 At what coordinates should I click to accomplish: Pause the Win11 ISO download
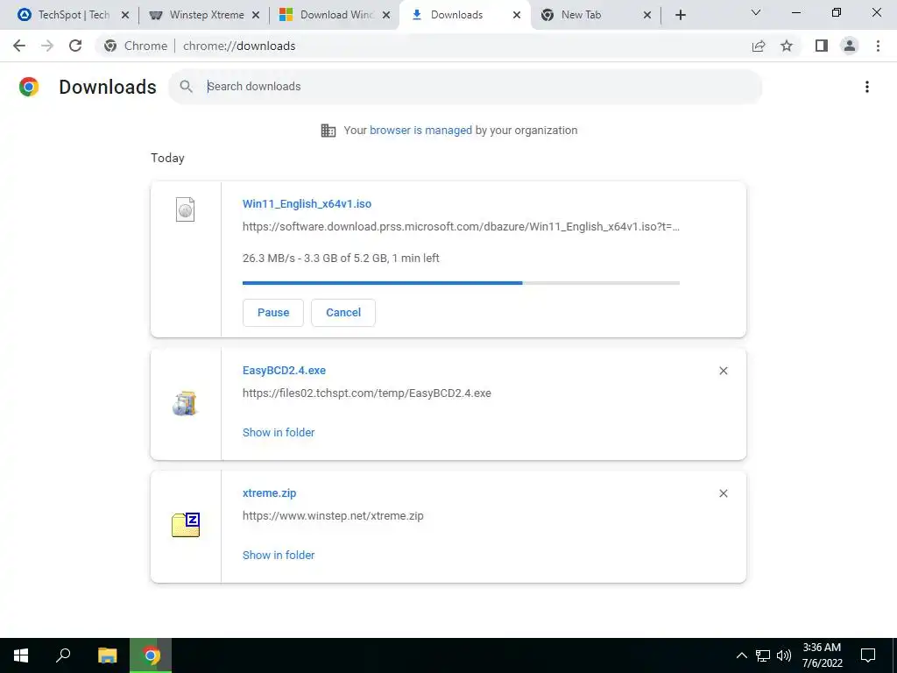pos(273,313)
